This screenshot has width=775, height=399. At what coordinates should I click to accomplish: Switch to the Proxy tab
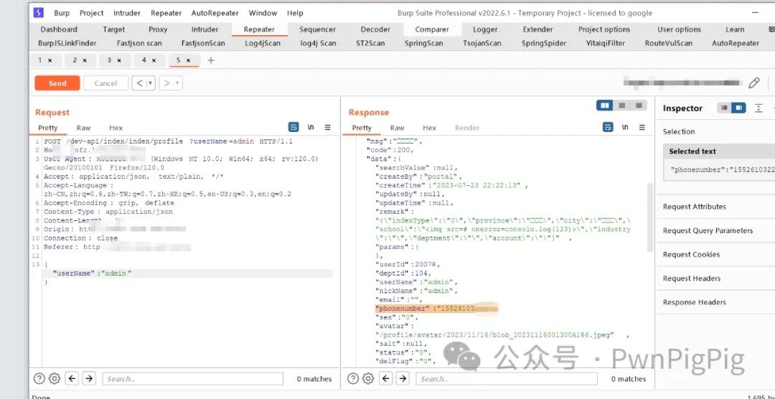(x=158, y=29)
